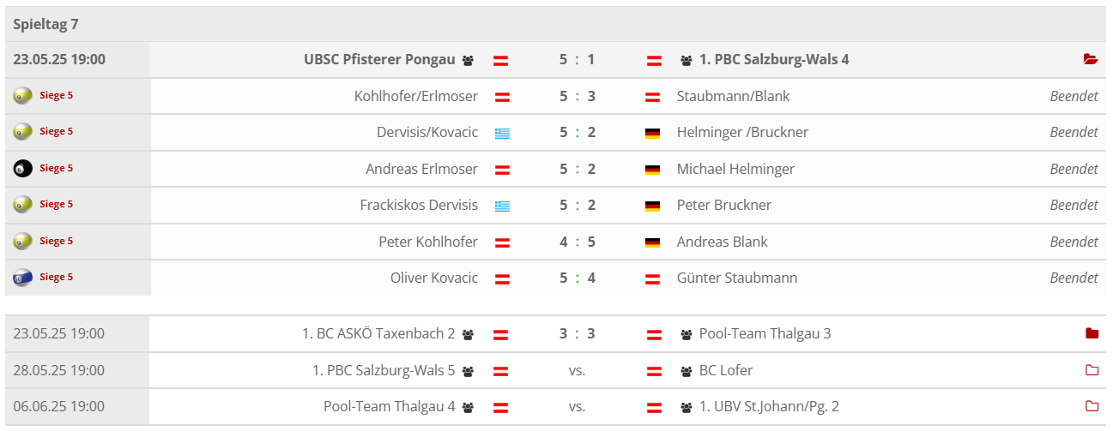Click the 9-ball icon in Kohlhofer/Erlmoser row
1113x431 pixels.
(x=23, y=96)
